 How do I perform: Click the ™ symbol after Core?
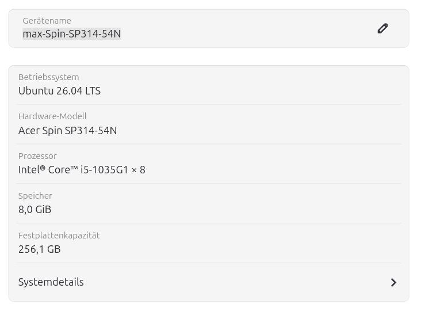tap(74, 168)
